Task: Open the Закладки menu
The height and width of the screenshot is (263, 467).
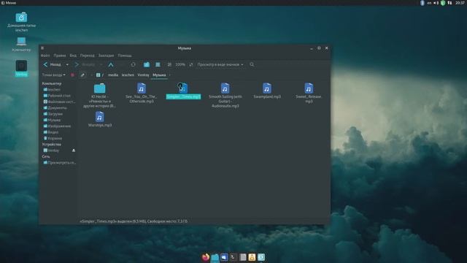Action: click(106, 56)
